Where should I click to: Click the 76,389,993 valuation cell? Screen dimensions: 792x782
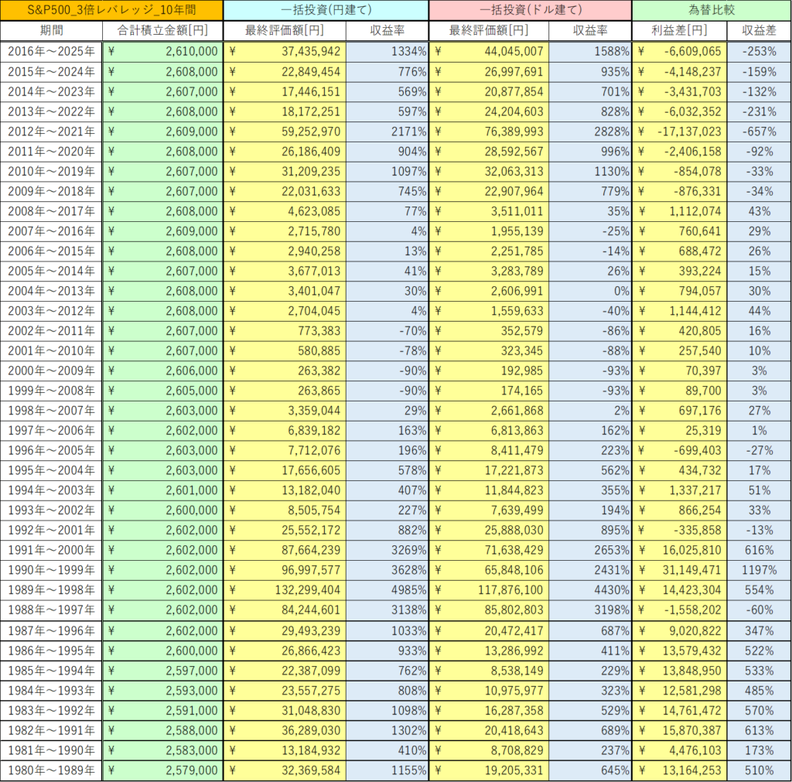(490, 131)
